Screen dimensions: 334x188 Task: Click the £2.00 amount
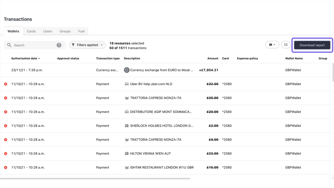coord(214,126)
